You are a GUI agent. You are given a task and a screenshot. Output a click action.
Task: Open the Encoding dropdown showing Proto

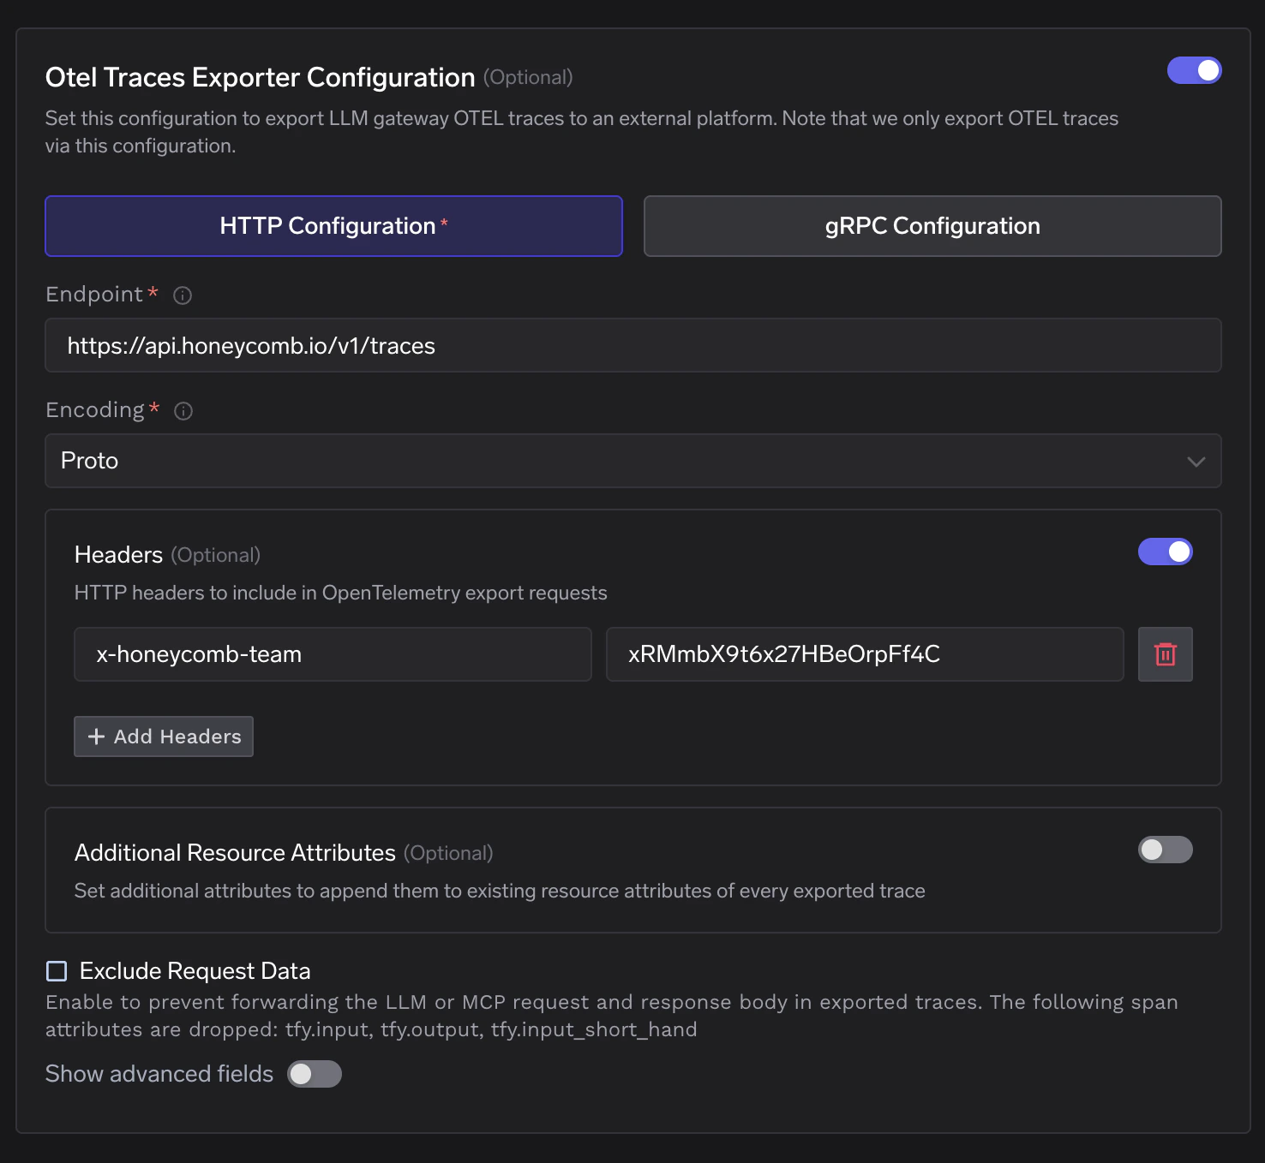[633, 461]
